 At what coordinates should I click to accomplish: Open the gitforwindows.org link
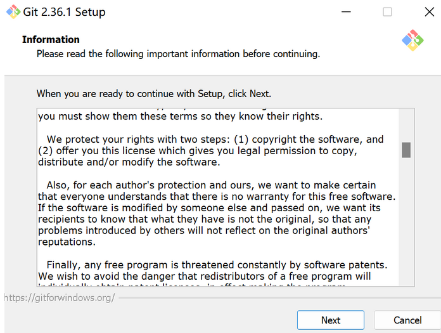tap(60, 297)
